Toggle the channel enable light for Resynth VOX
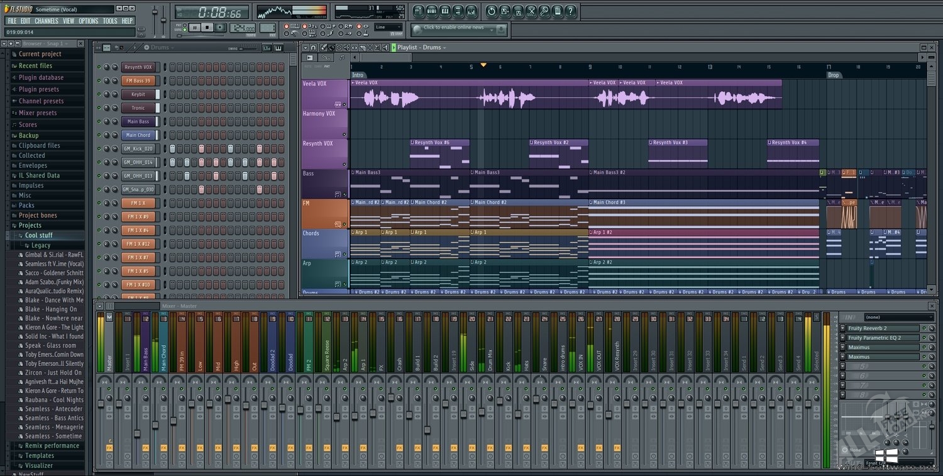 point(99,67)
